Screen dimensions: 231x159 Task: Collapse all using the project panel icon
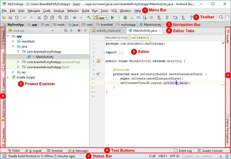coord(71,31)
